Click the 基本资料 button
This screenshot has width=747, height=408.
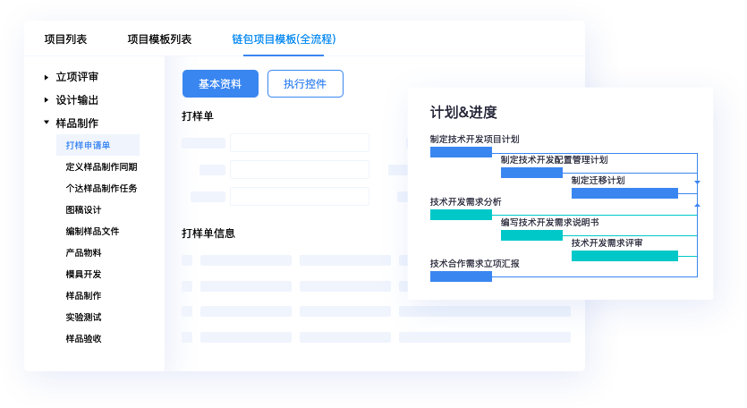pos(220,83)
